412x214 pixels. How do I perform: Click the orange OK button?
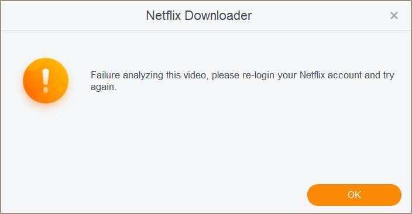[x=354, y=195]
